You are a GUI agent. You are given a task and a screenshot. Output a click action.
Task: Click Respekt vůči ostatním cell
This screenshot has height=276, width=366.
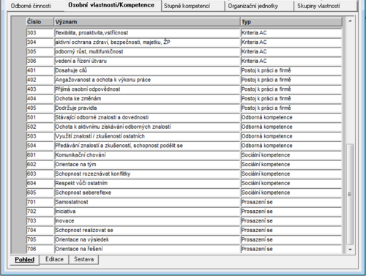click(147, 183)
